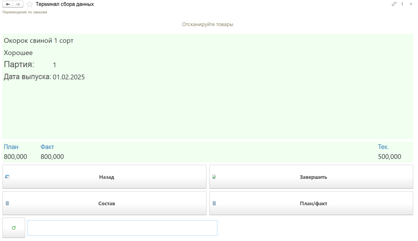Click the Перемещение по заказам subtitle
Viewport: 418px width, 241px height.
tap(25, 12)
